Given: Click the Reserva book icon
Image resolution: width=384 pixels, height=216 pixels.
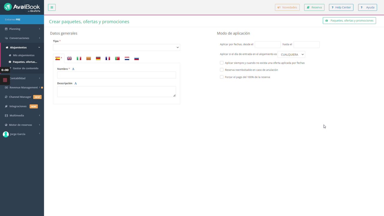Looking at the screenshot, I should click(x=308, y=7).
